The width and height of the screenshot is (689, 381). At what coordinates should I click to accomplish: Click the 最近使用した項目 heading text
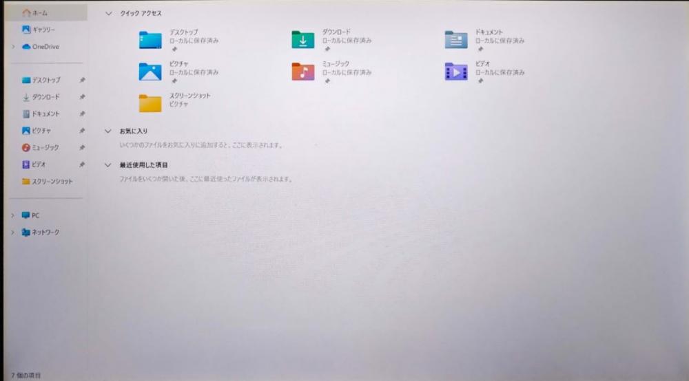(x=144, y=165)
